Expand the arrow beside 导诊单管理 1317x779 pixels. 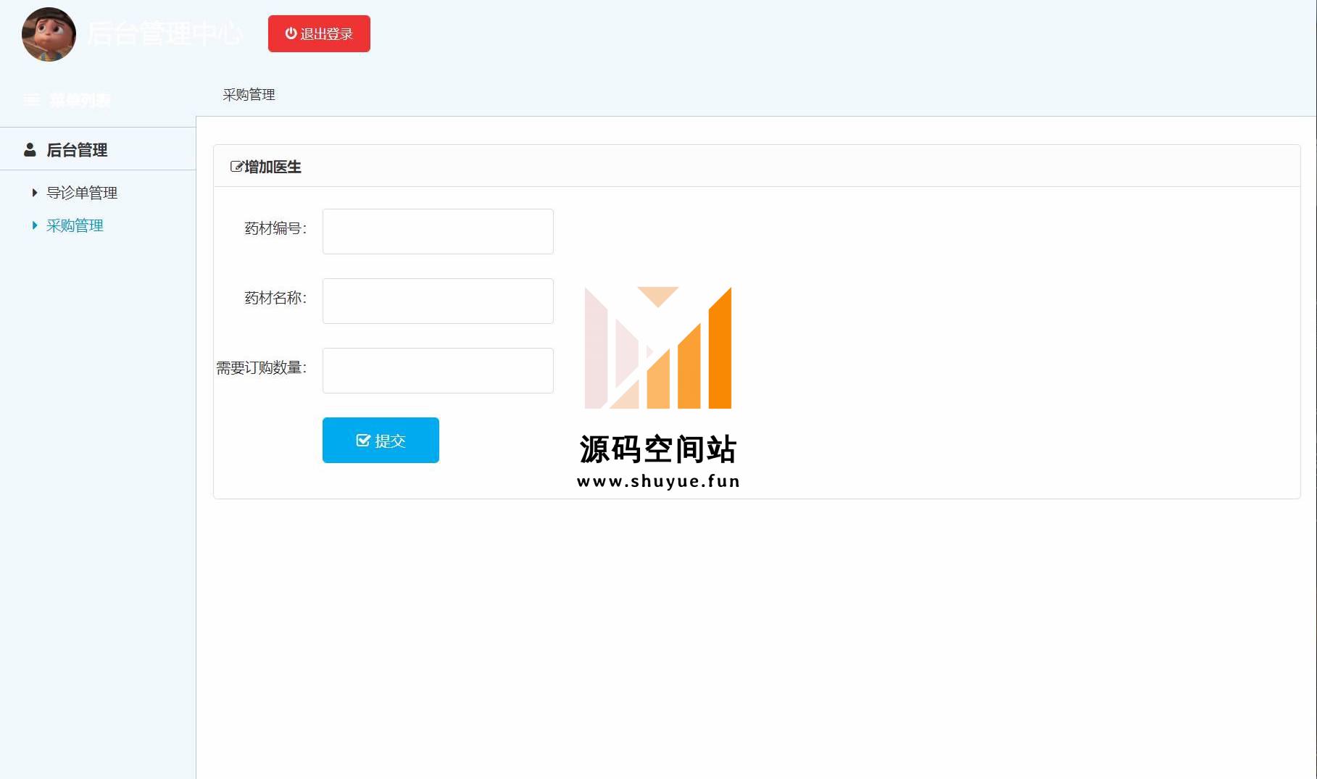tap(34, 193)
